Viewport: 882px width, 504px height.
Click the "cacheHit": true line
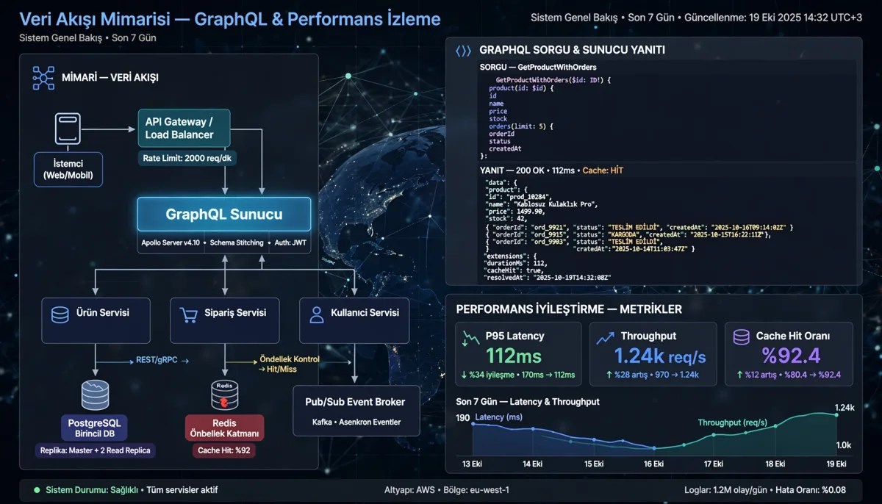(514, 270)
